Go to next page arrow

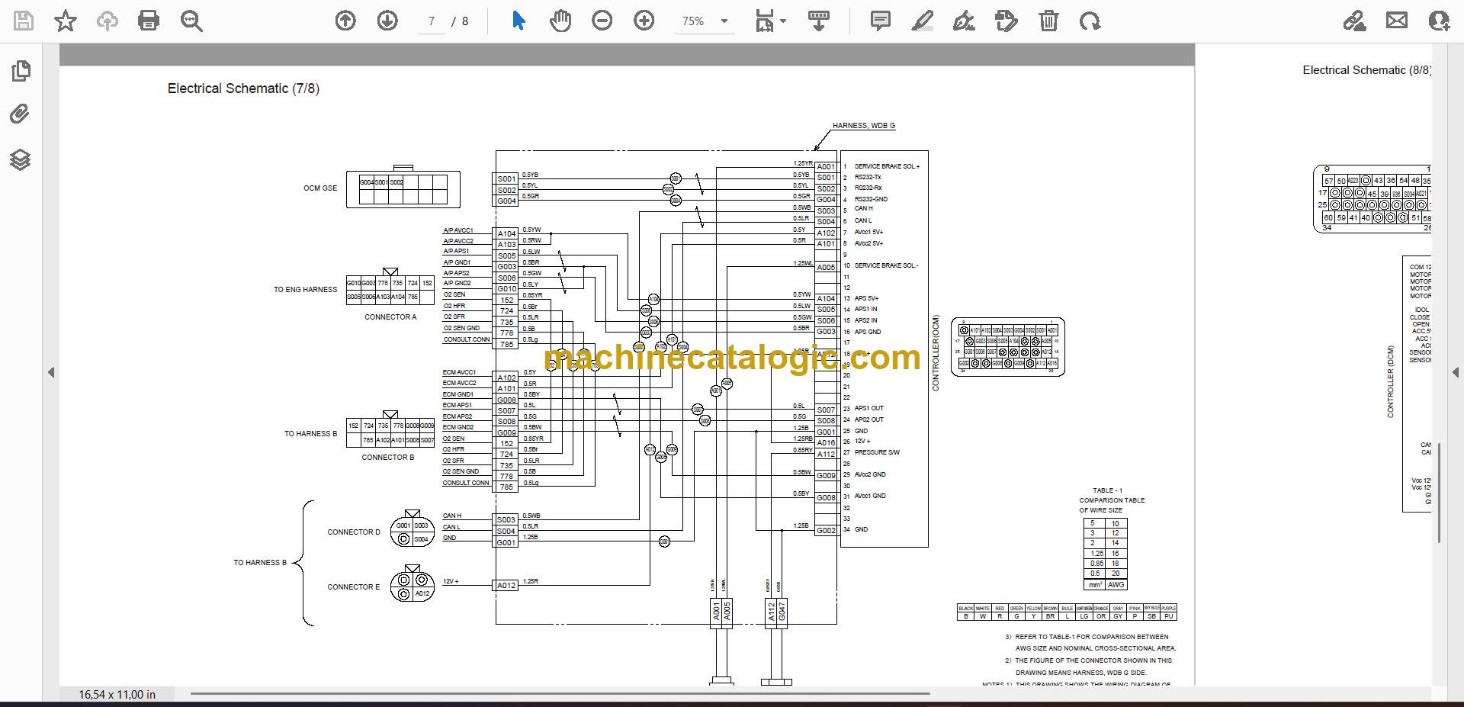pyautogui.click(x=387, y=21)
